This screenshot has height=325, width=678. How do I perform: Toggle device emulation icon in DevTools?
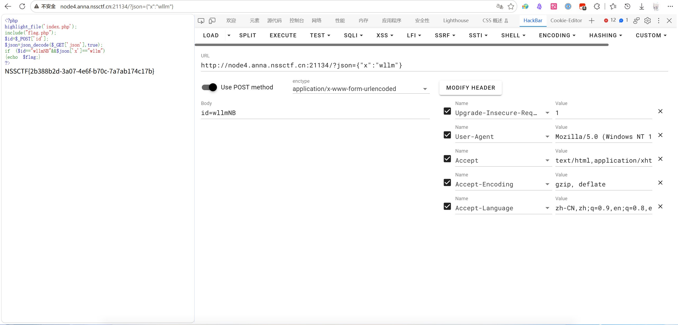(x=212, y=21)
